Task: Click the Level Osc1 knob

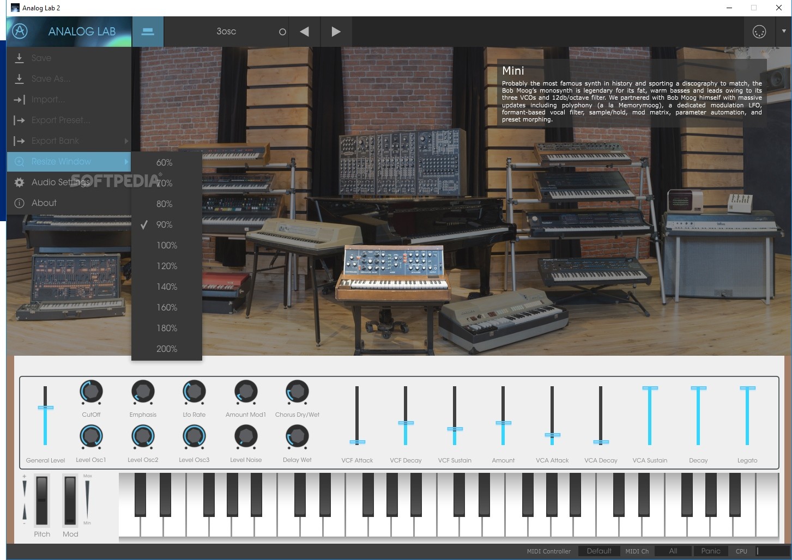Action: pyautogui.click(x=91, y=437)
